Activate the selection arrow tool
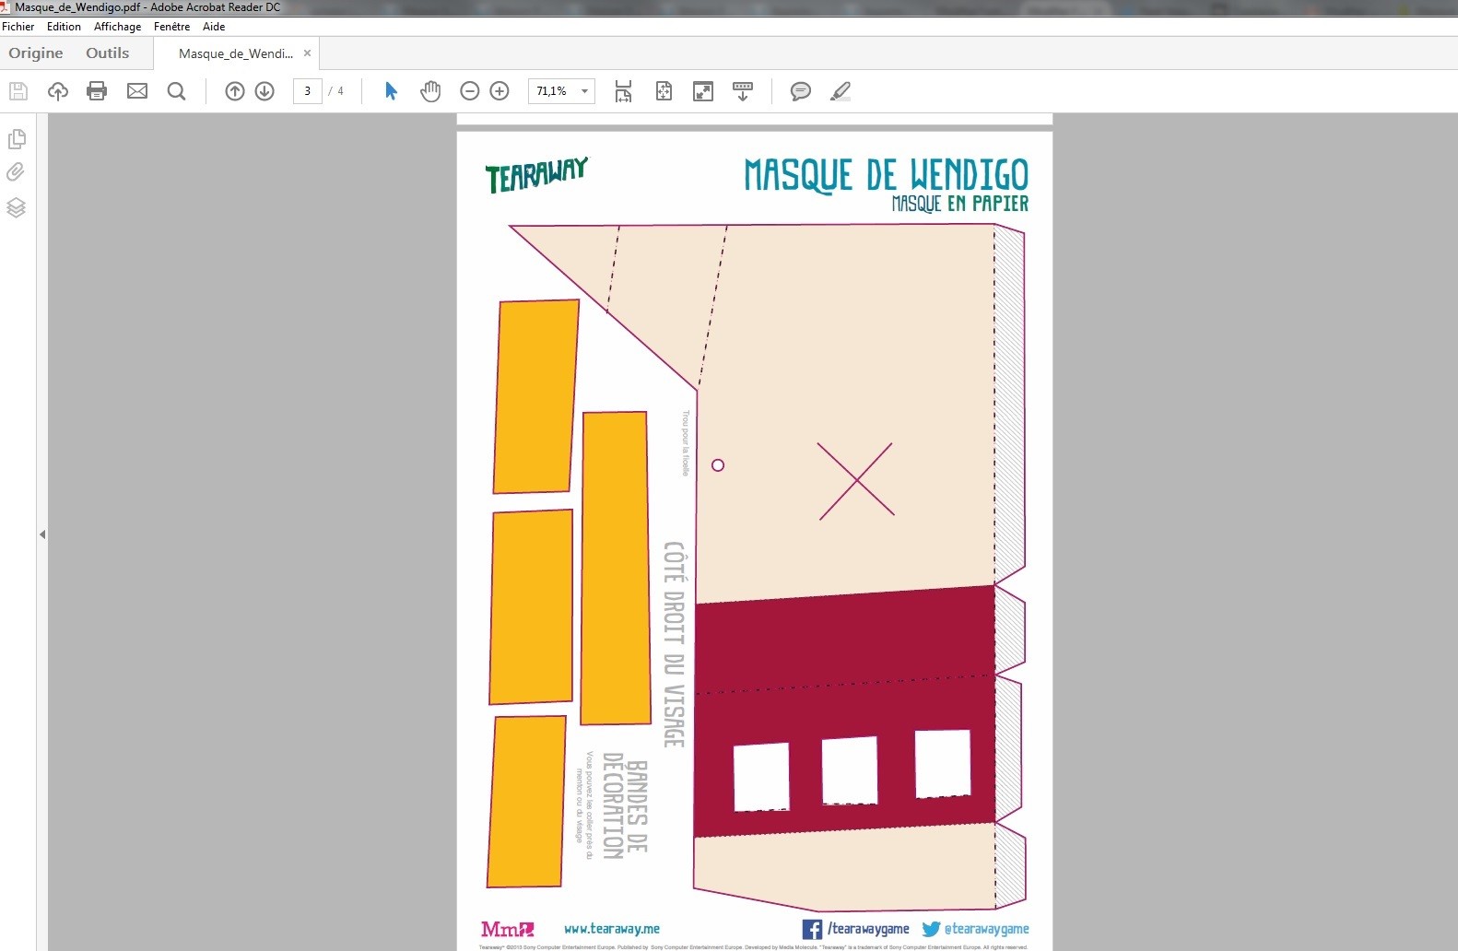1458x951 pixels. [x=391, y=91]
